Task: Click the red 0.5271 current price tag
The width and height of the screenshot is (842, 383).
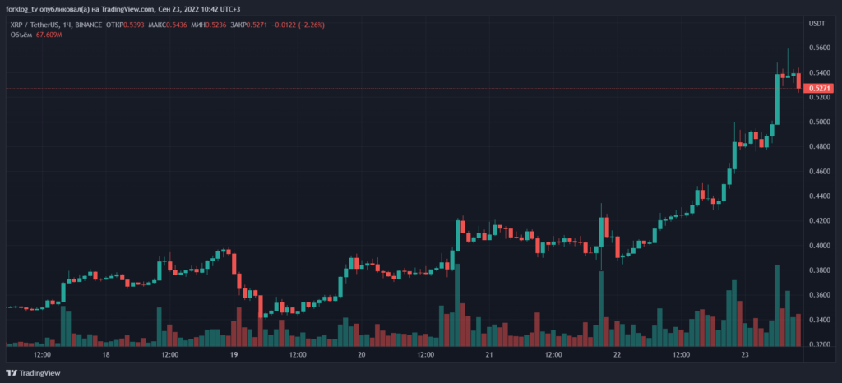Action: click(x=821, y=88)
